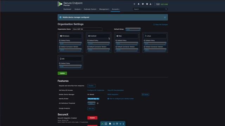Open the SecureX ribbon apps grid

pos(106,124)
